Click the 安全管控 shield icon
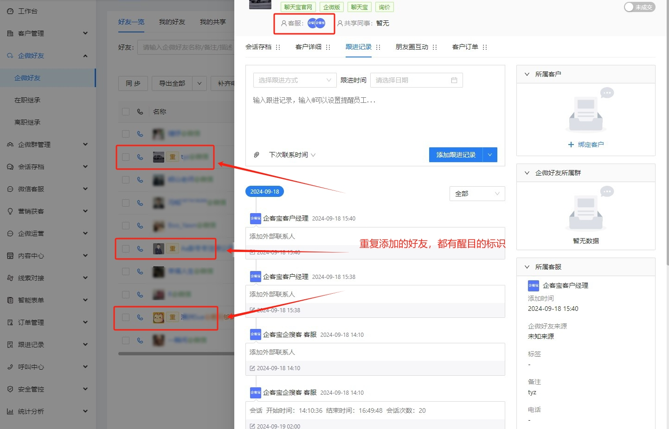 click(x=10, y=389)
